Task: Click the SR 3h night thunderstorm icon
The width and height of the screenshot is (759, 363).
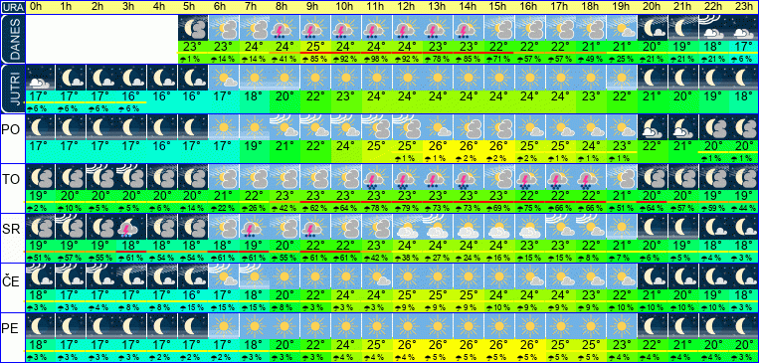Action: point(131,227)
